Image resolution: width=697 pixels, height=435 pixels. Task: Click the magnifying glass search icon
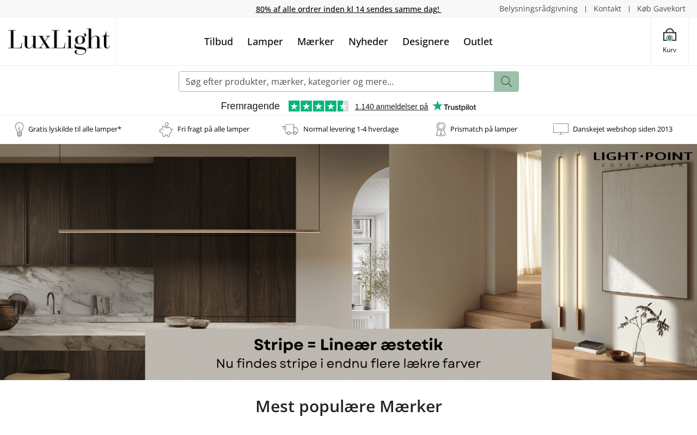506,82
